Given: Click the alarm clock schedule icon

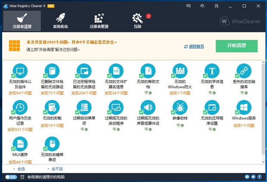Looking at the screenshot, I should click(x=22, y=177).
